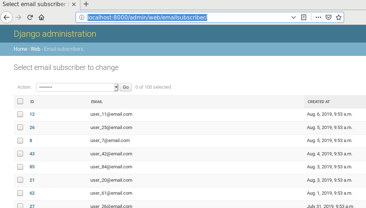366x208 pixels.
Task: Click the user_20@email.com email cell
Action: [x=111, y=180]
